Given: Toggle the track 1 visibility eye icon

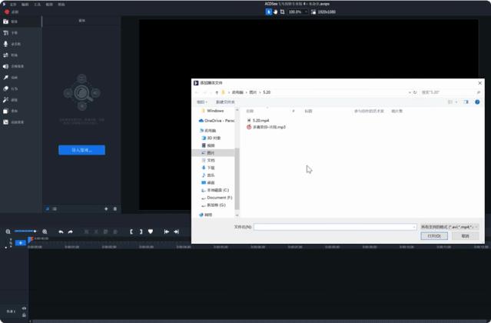Looking at the screenshot, I should coord(24,308).
